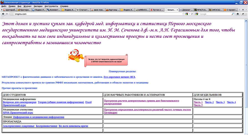Open the SPSS Практический курс link
Screen dimensions: 248x135
(18, 112)
